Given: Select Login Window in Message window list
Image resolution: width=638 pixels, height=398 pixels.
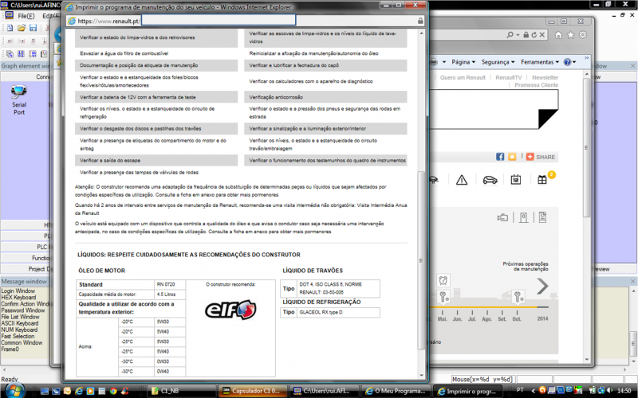Looking at the screenshot, I should click(x=18, y=291).
